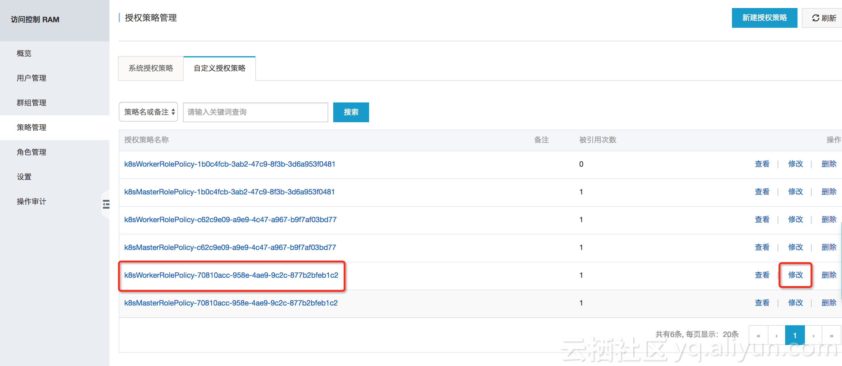Click 查看 for k8sMasterRolePolicy-1b0c4fcb
This screenshot has height=366, width=842.
[762, 192]
